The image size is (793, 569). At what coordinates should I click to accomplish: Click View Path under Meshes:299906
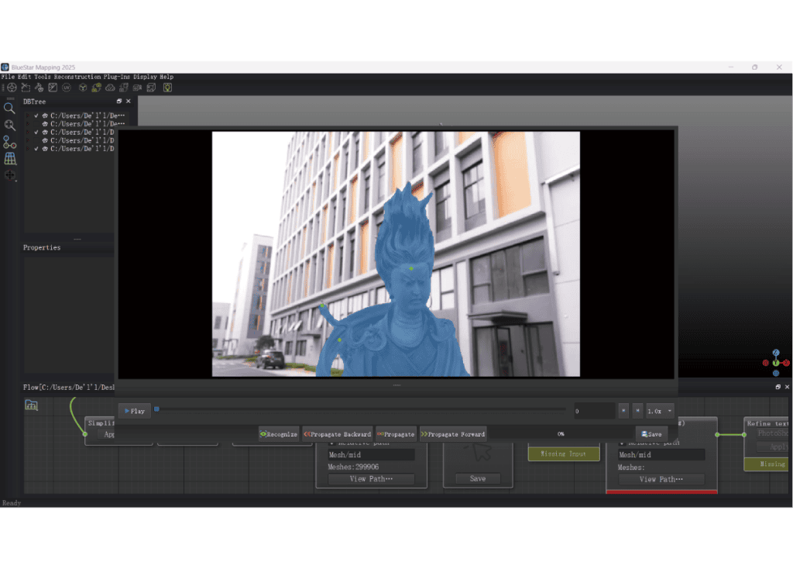[x=371, y=479]
